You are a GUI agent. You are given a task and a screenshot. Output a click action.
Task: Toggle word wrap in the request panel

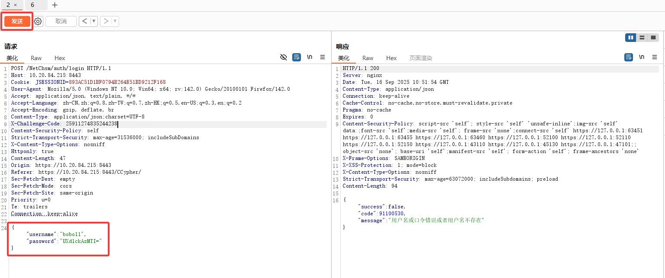click(297, 57)
